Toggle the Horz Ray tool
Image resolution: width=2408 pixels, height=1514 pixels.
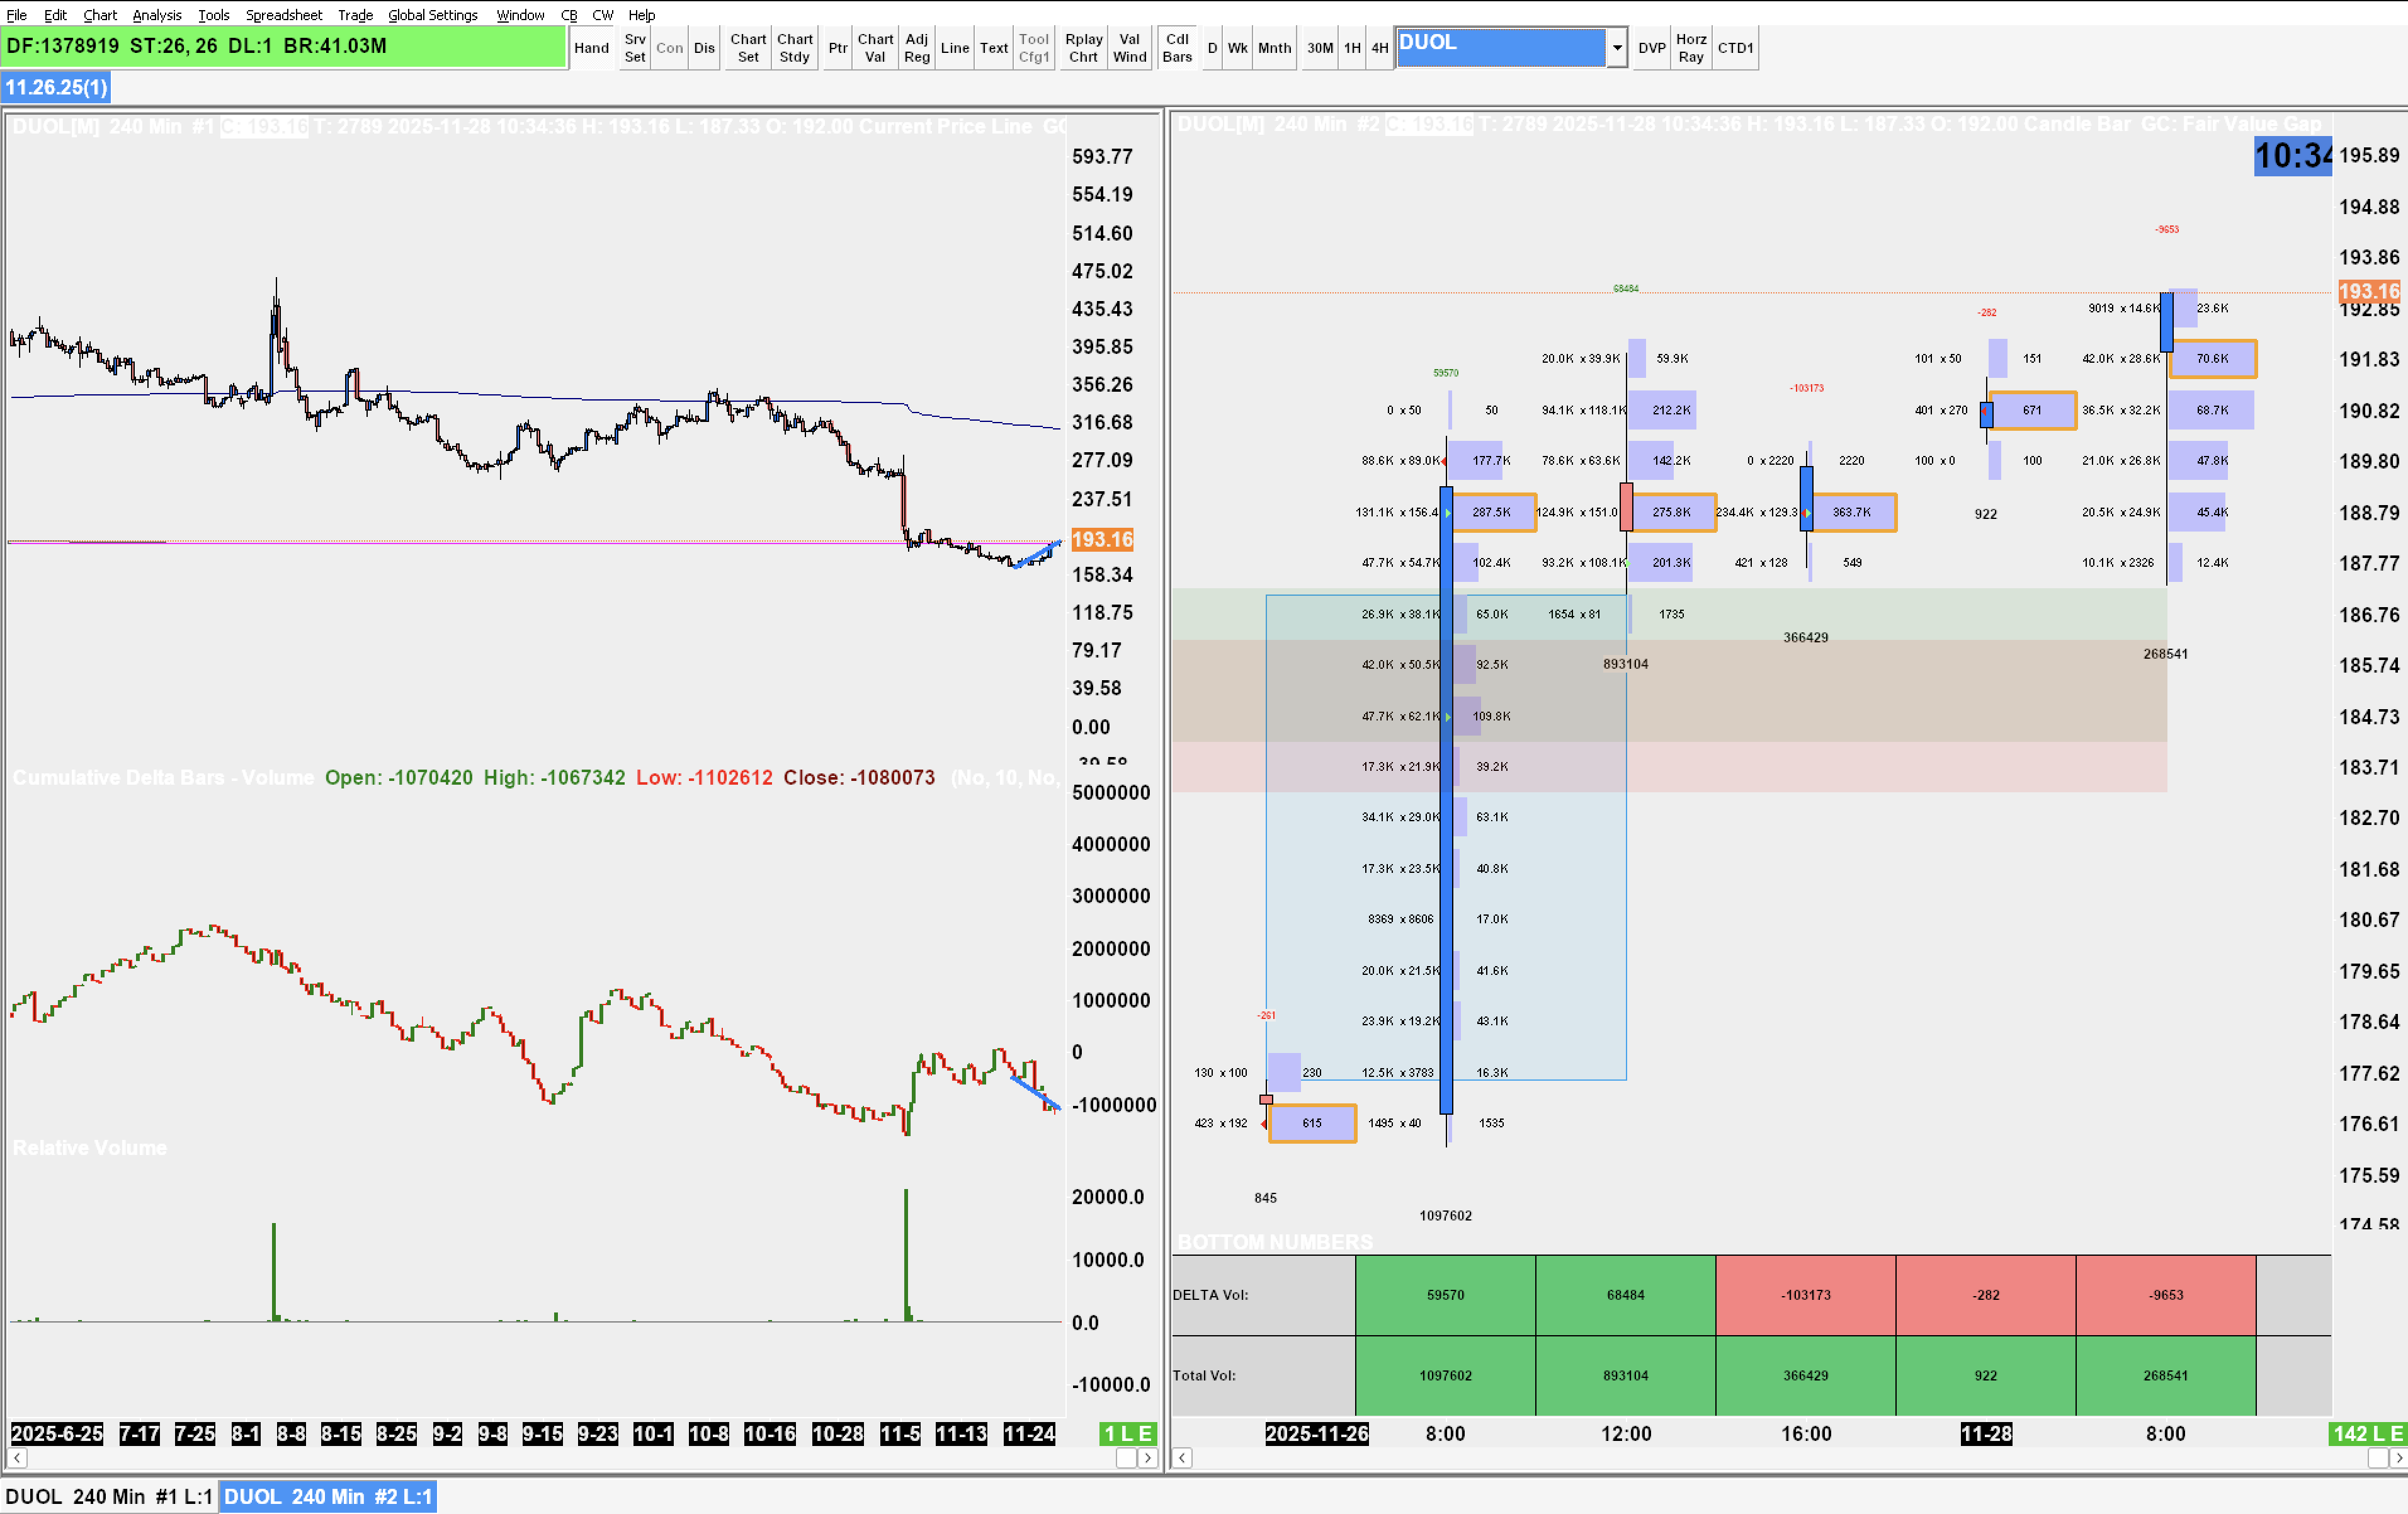point(1690,48)
